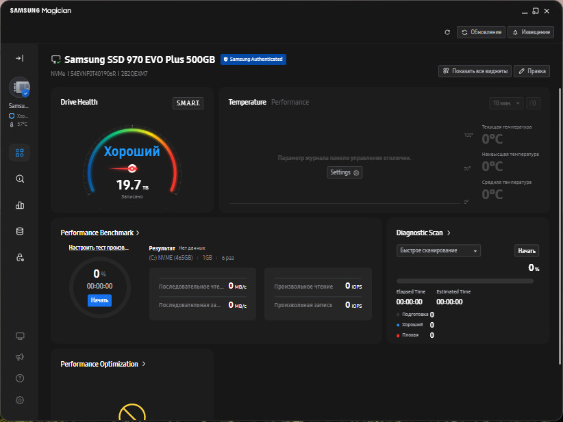This screenshot has width=563, height=422.
Task: Click the refresh icon near the Обновление button
Action: pyautogui.click(x=446, y=32)
